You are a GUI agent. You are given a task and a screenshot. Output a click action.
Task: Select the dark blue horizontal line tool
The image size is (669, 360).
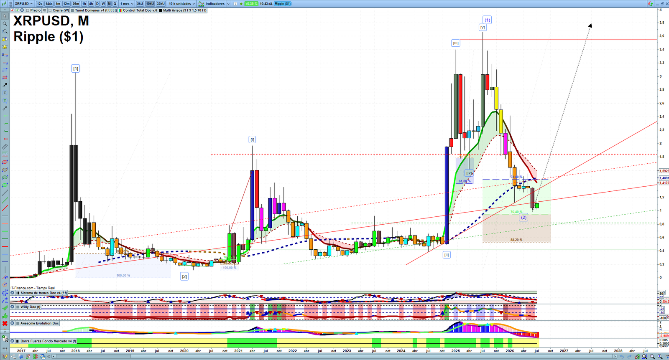(5, 262)
